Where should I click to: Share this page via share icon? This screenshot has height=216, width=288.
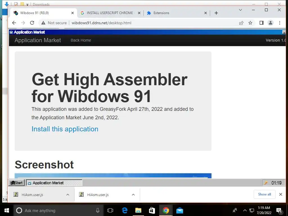[241, 23]
